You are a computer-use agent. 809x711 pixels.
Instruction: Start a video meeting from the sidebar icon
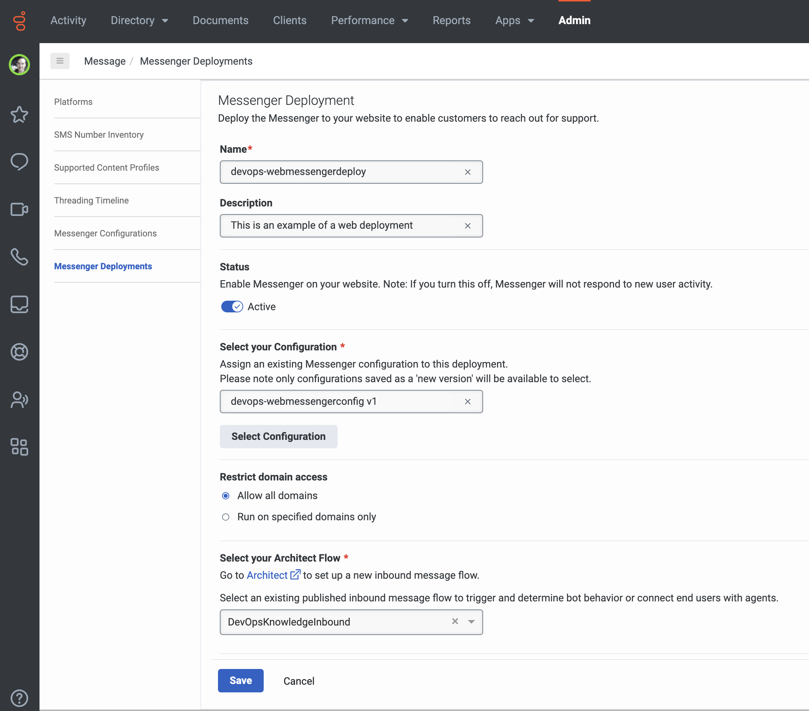point(19,209)
